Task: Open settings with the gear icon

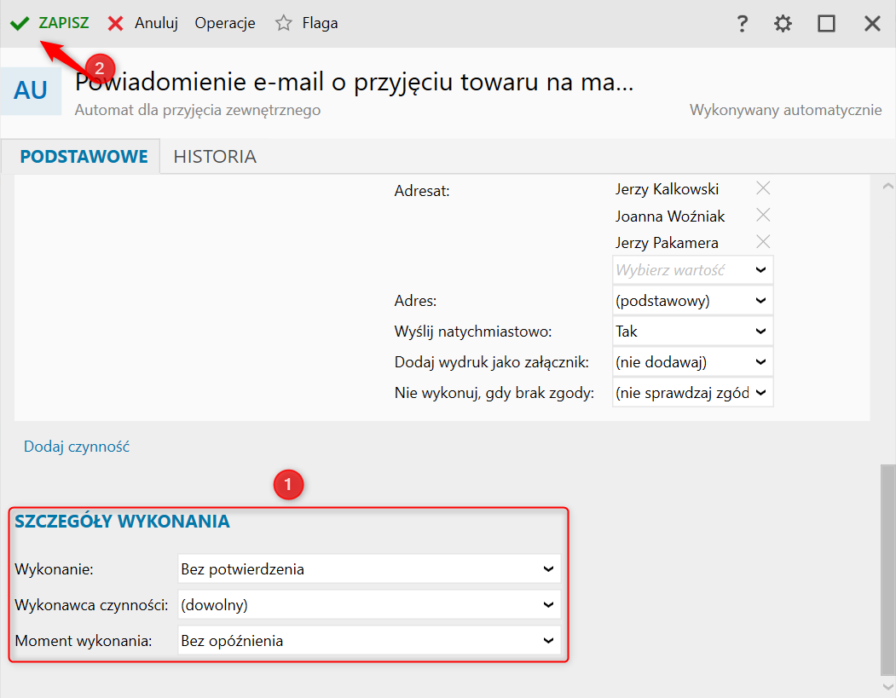Action: 783,24
